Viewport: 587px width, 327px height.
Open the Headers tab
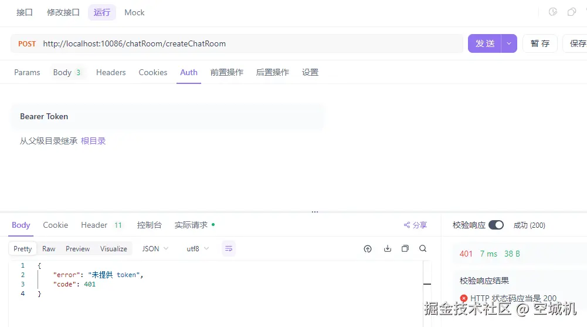(x=111, y=72)
